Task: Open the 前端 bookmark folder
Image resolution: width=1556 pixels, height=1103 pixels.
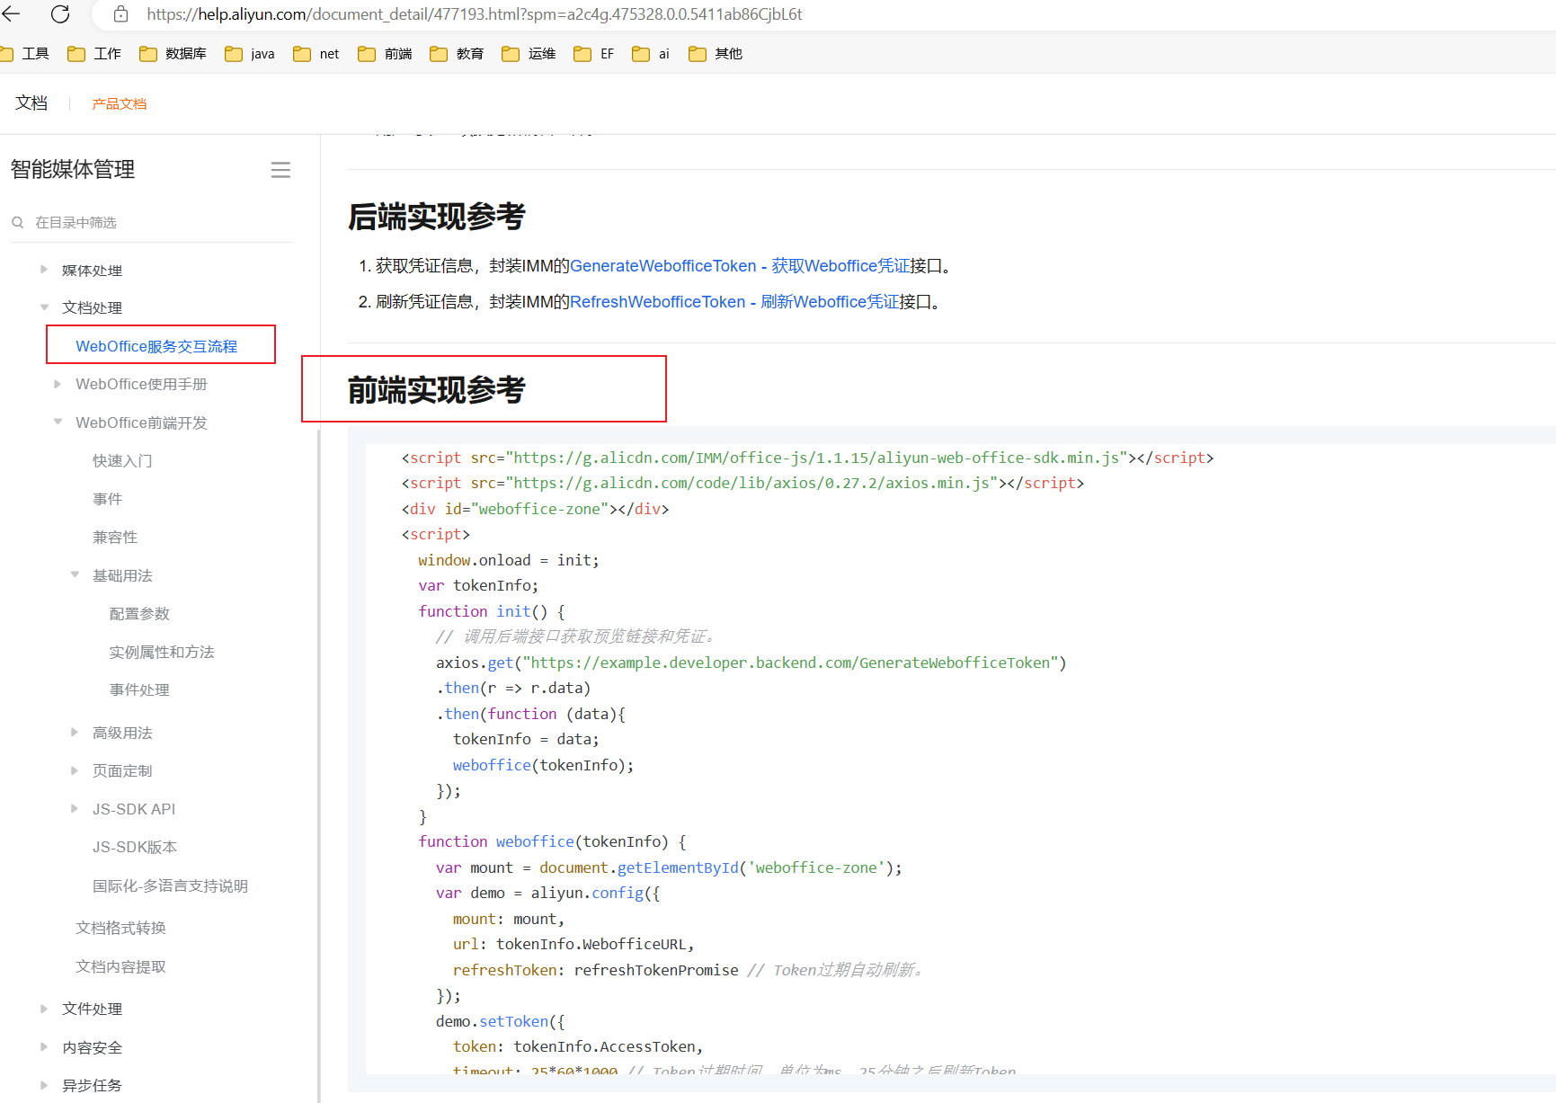Action: [x=385, y=54]
